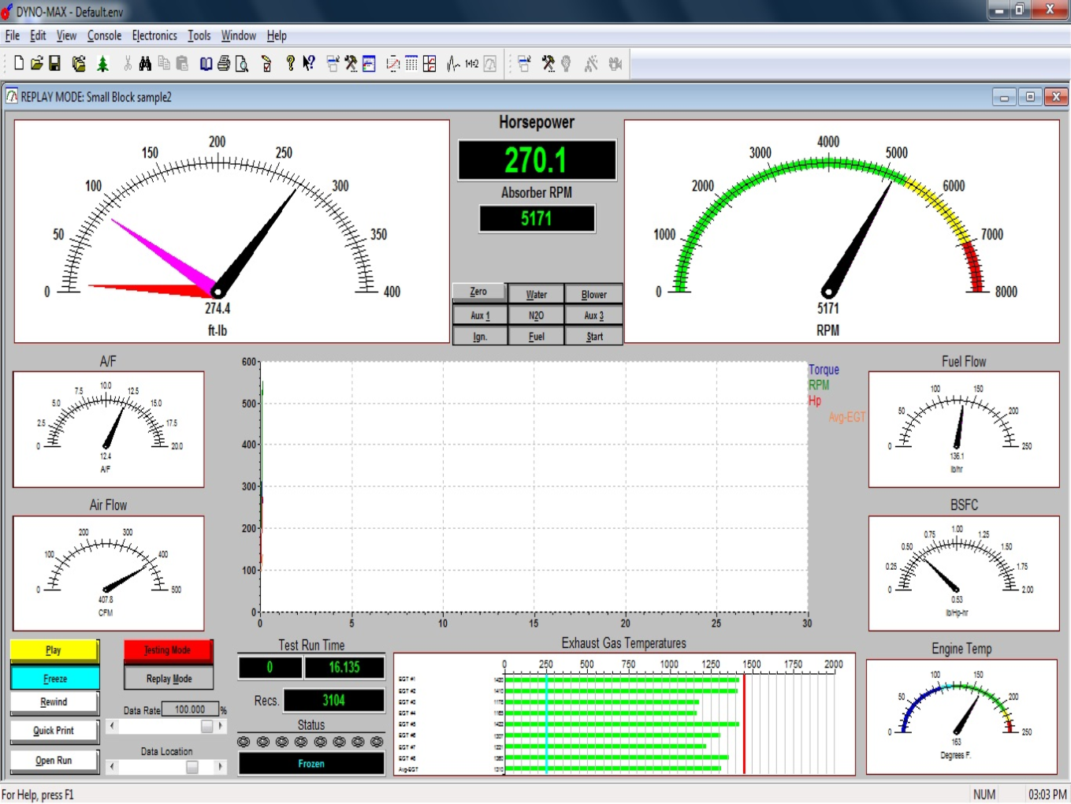The image size is (1071, 804).
Task: Open the Electronics menu
Action: 154,35
